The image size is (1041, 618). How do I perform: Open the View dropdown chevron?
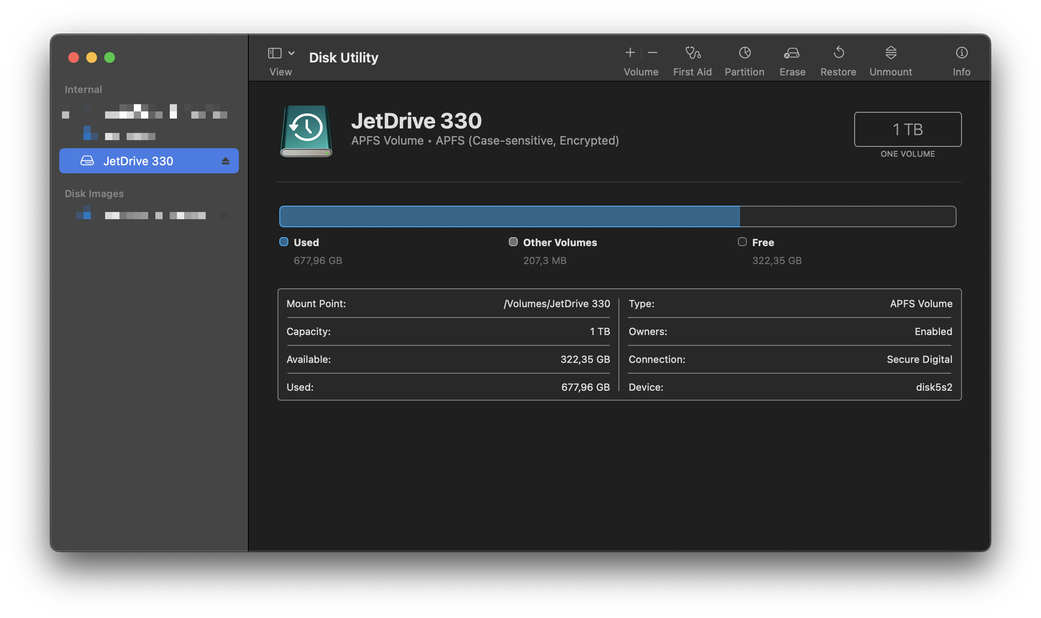point(291,53)
